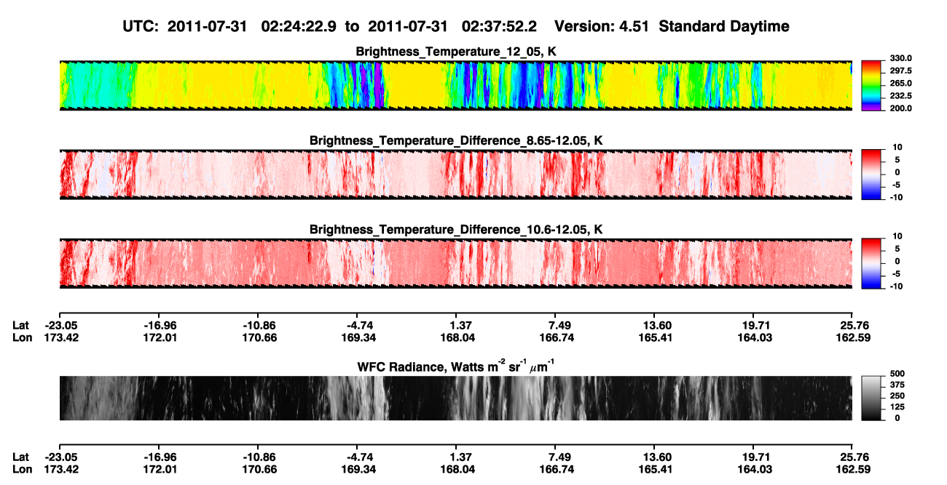Select the grayscale WFC Radiance image strip
Image resolution: width=947 pixels, height=485 pixels.
[456, 398]
